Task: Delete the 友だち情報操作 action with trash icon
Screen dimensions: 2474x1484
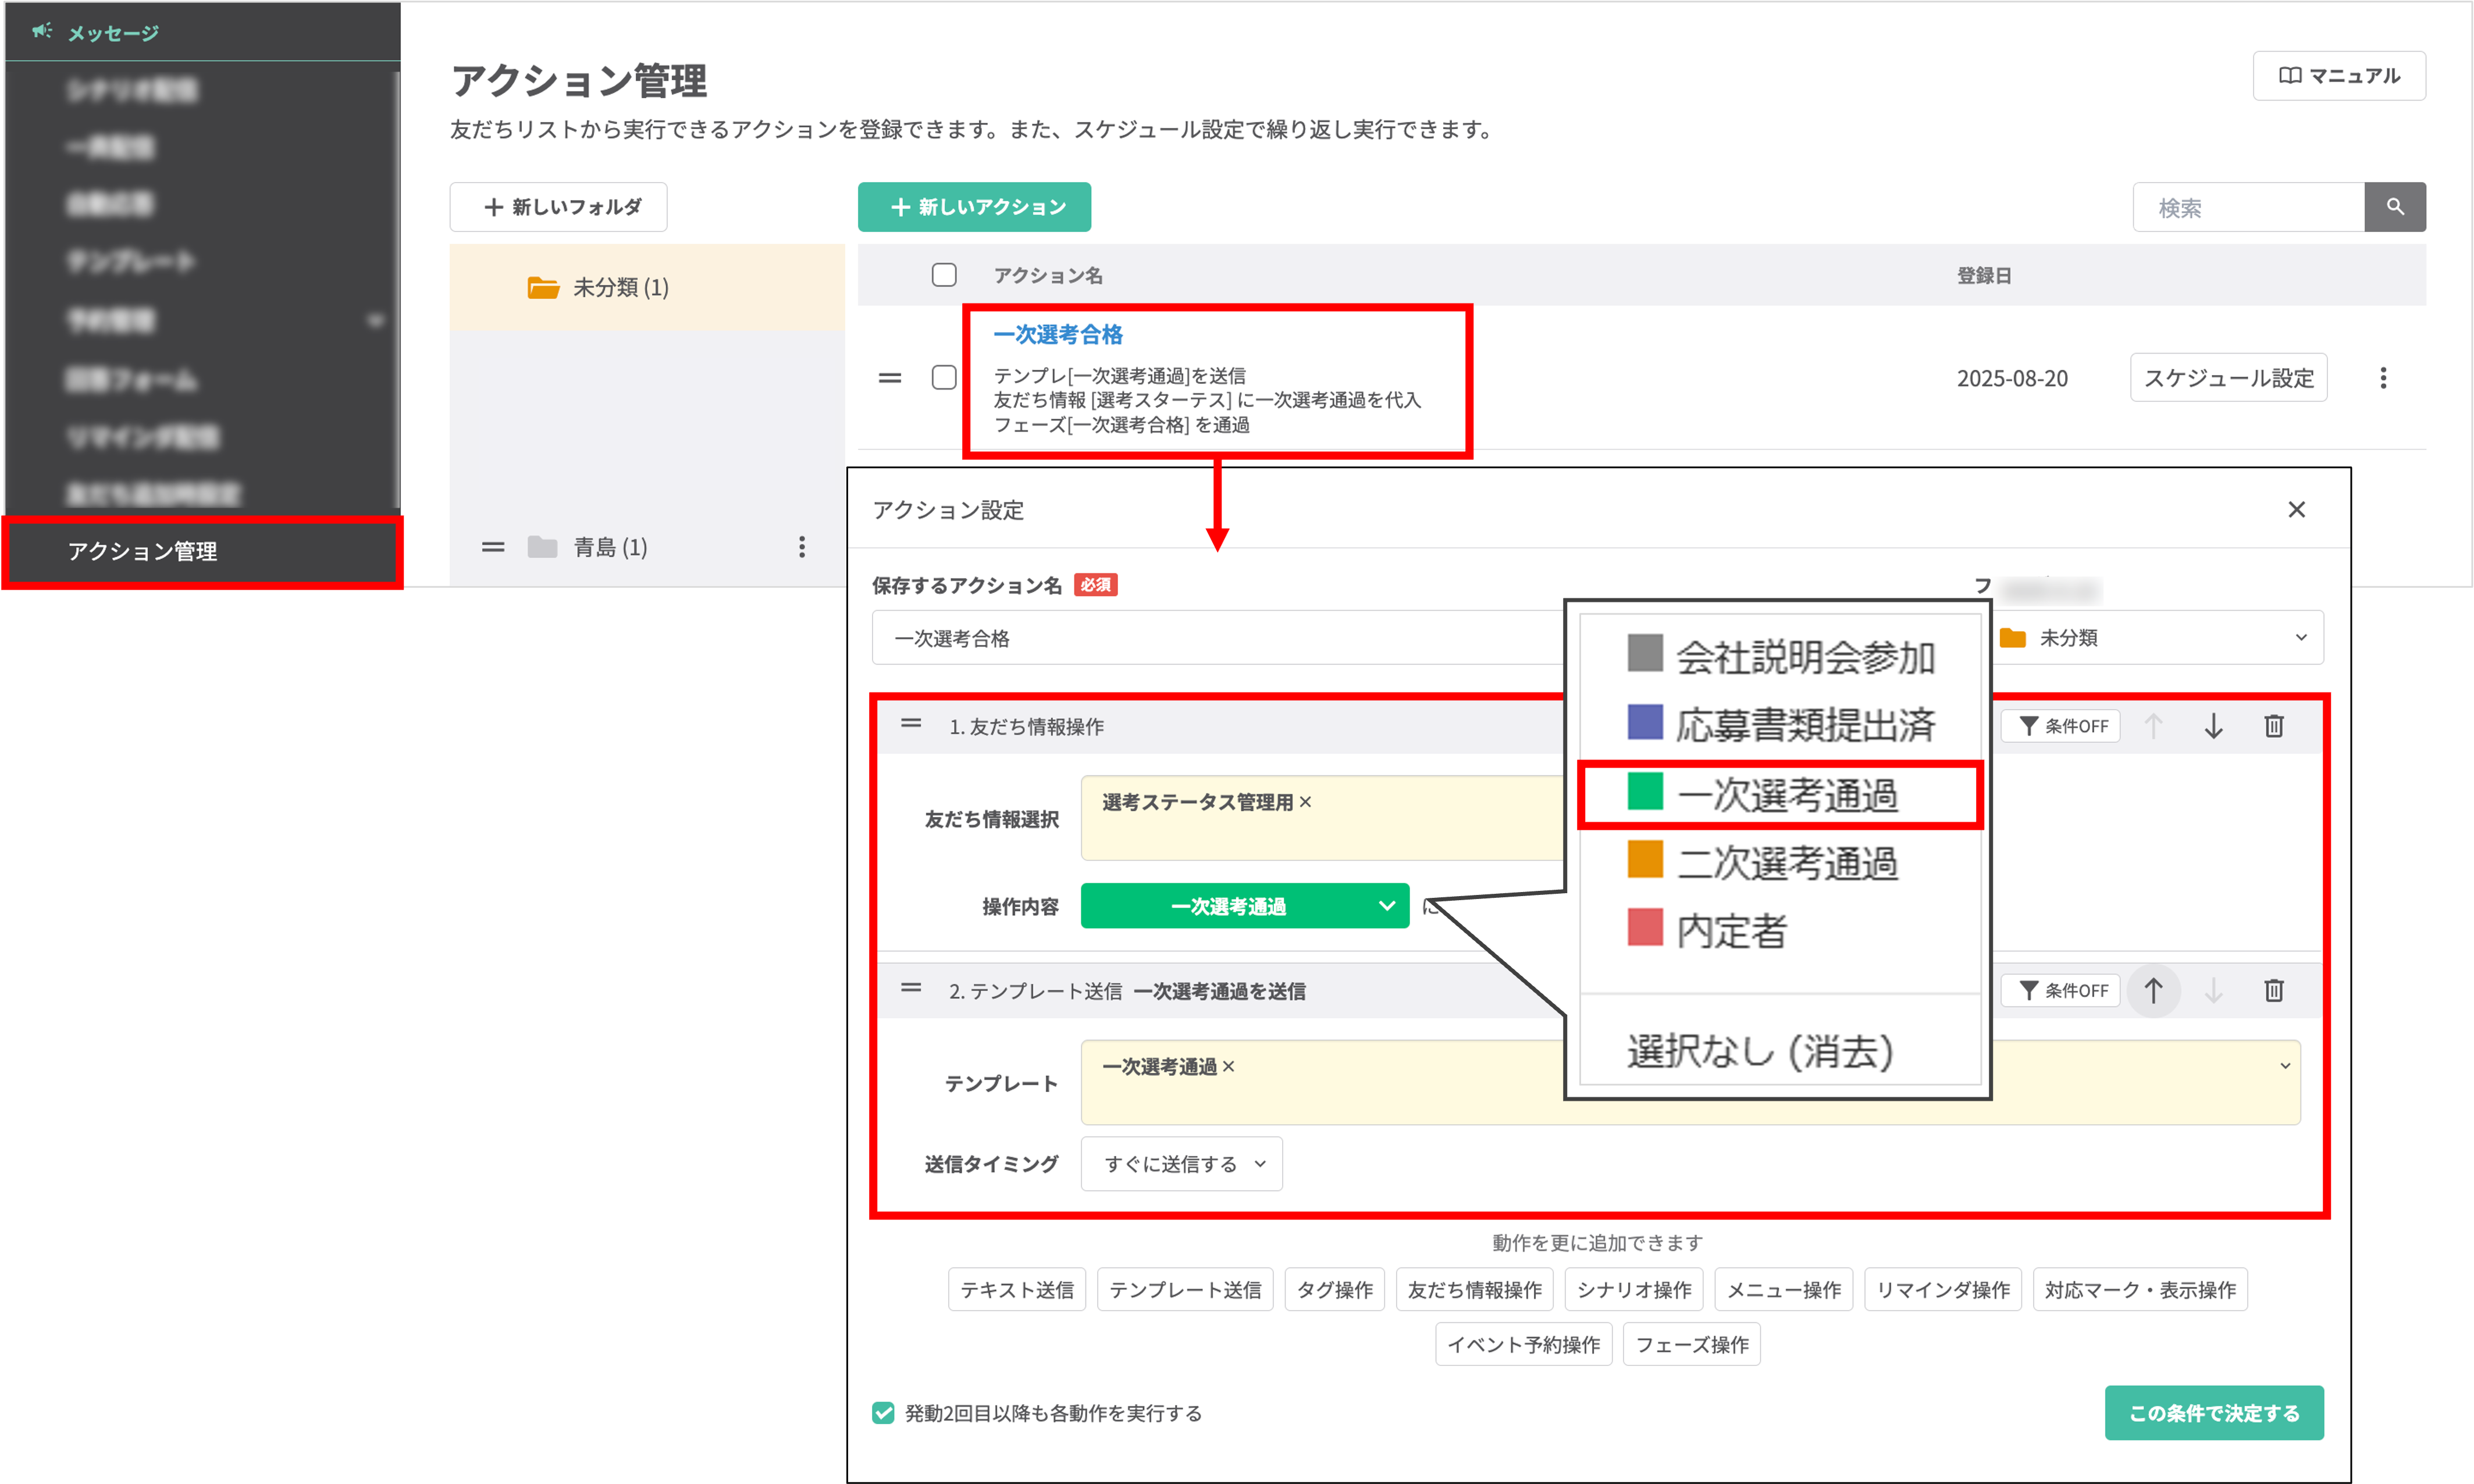Action: pos(2273,726)
